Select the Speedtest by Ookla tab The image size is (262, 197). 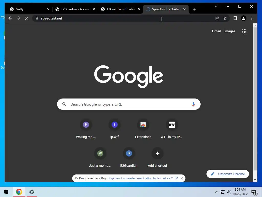(x=166, y=9)
